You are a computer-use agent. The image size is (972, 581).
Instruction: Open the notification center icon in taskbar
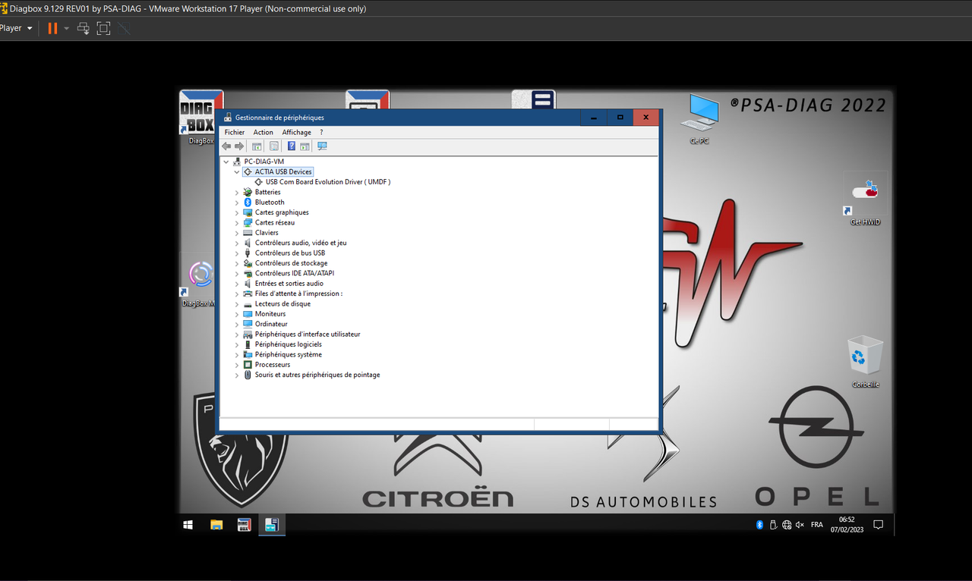pos(879,525)
